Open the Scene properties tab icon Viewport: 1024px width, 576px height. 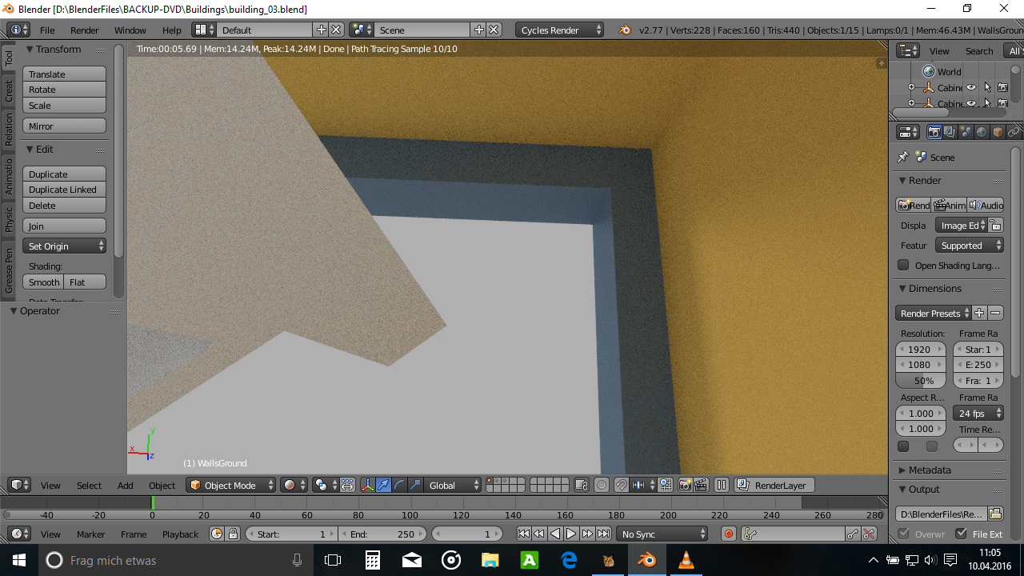[966, 132]
